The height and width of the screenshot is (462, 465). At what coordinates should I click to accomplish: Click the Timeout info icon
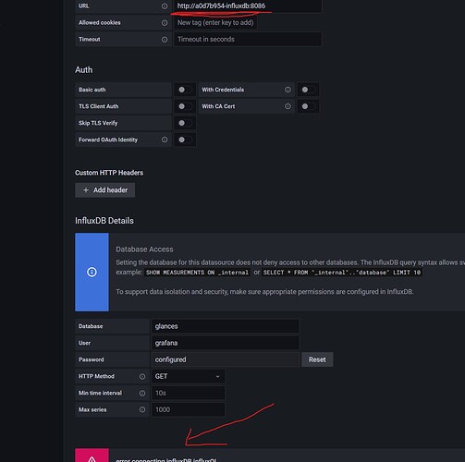(165, 40)
